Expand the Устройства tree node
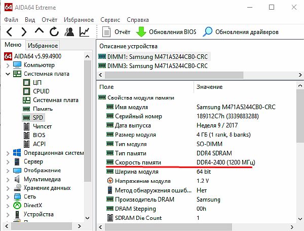This screenshot has width=304, height=231. click(x=8, y=215)
